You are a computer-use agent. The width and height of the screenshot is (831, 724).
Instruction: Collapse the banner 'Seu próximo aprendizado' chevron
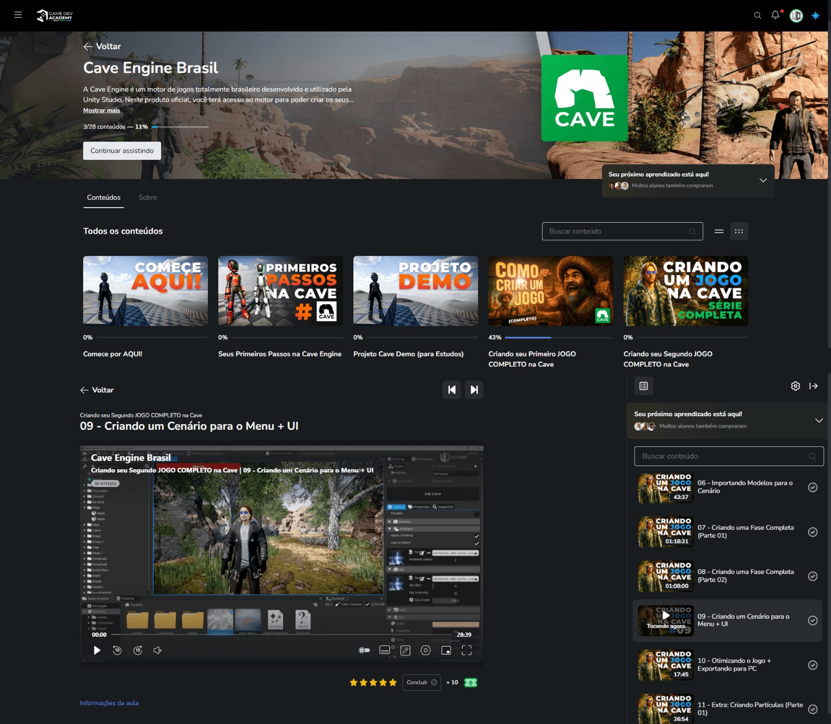[x=763, y=180]
